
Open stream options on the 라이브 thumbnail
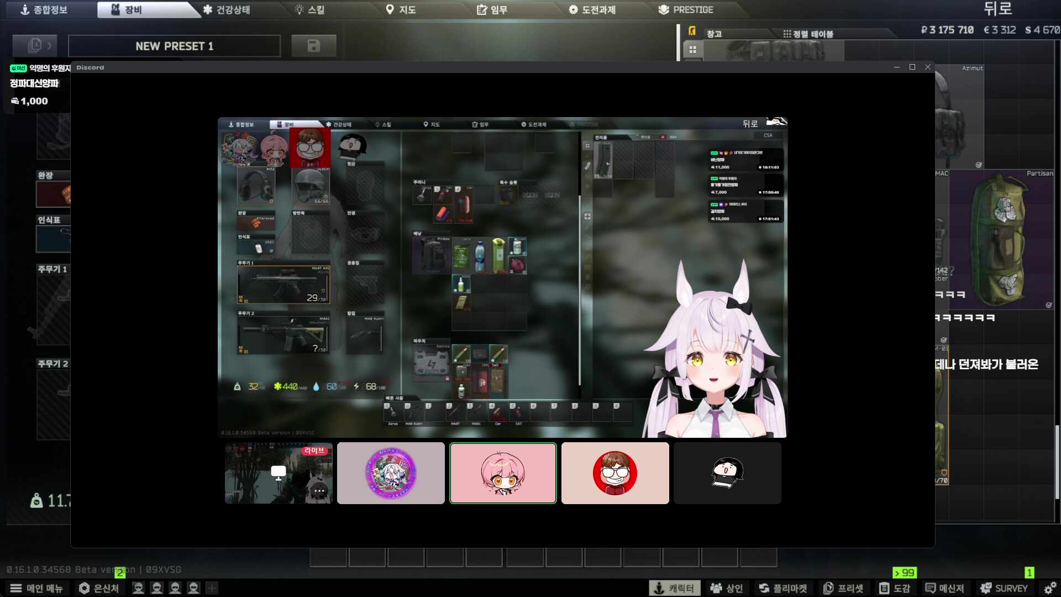pyautogui.click(x=319, y=490)
